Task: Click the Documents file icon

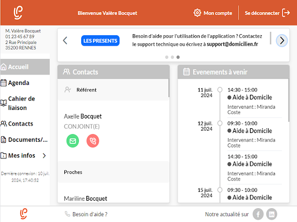Action: [x=3, y=139]
